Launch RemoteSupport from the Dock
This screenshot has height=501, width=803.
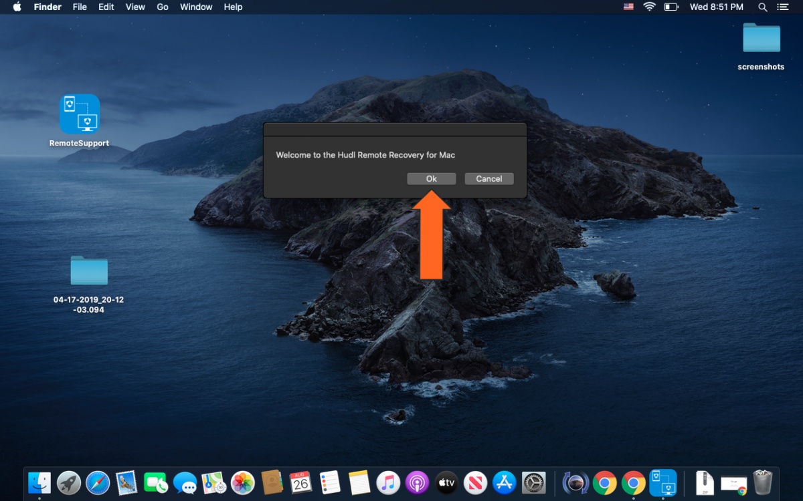click(x=663, y=482)
